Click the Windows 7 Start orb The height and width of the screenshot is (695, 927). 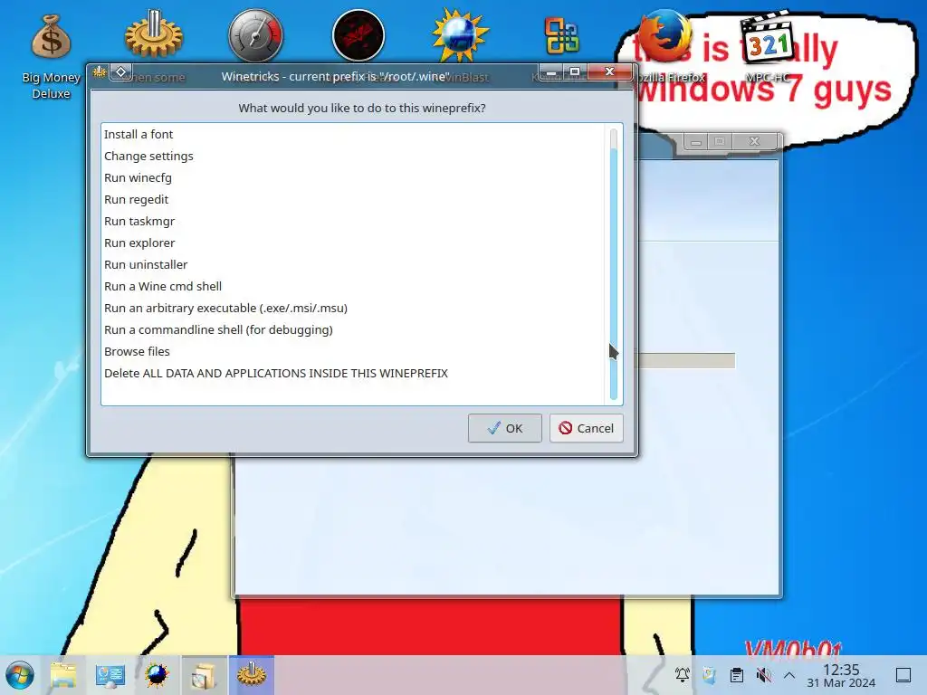click(20, 675)
